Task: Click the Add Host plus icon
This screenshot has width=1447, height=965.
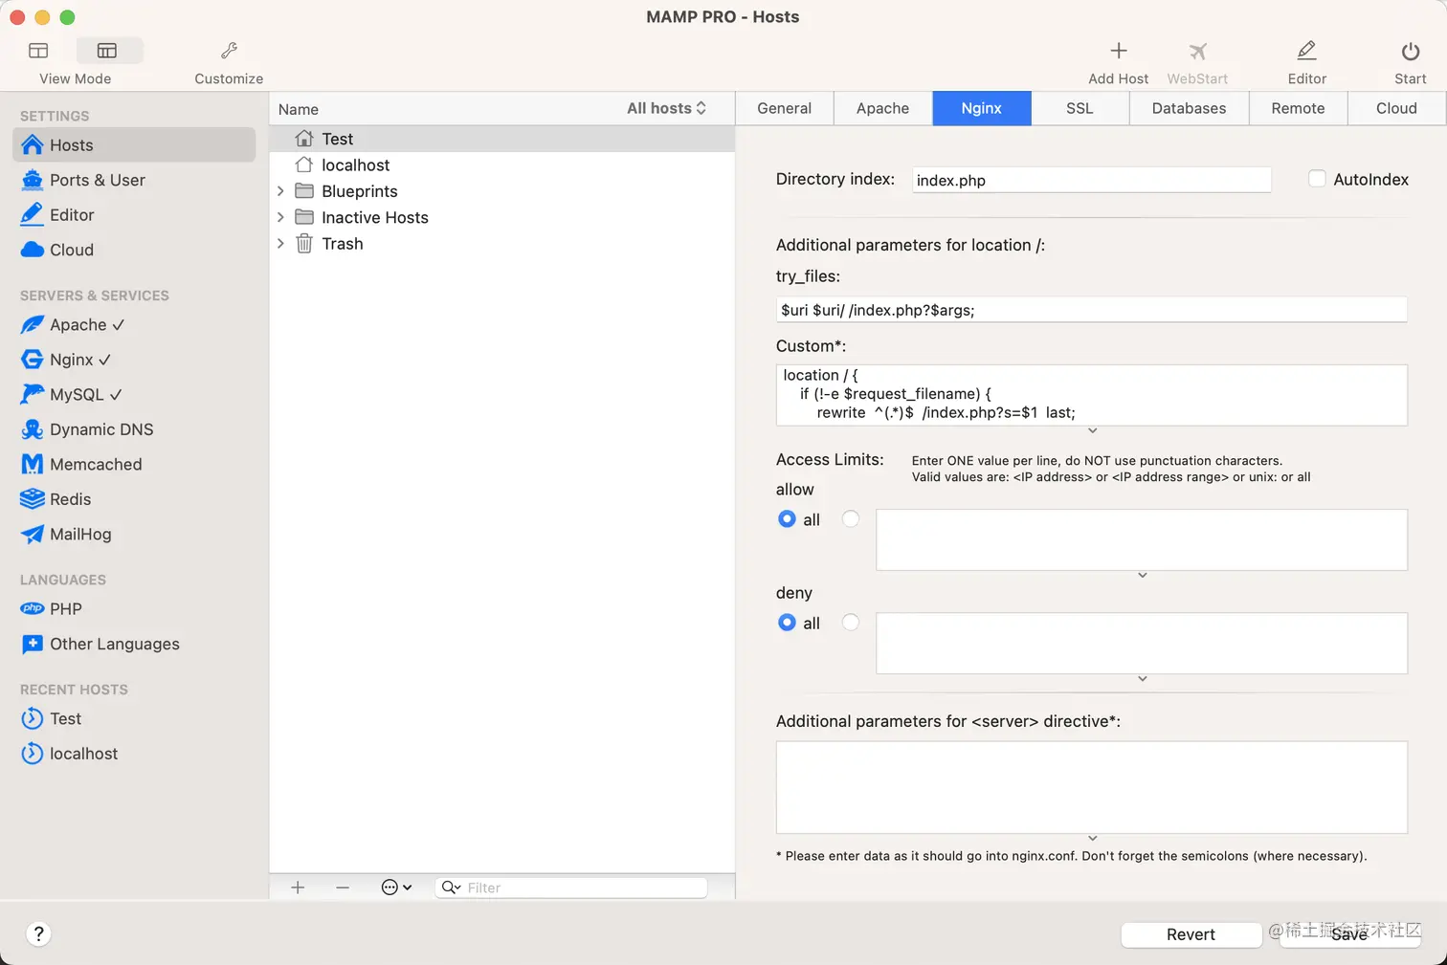Action: [1118, 51]
